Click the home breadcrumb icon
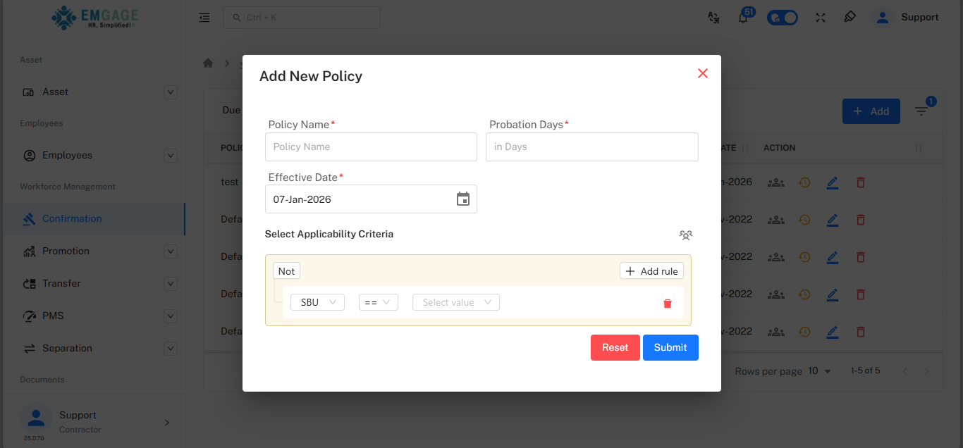 tap(208, 63)
